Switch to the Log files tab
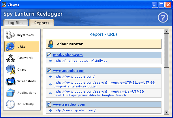 click(x=16, y=23)
